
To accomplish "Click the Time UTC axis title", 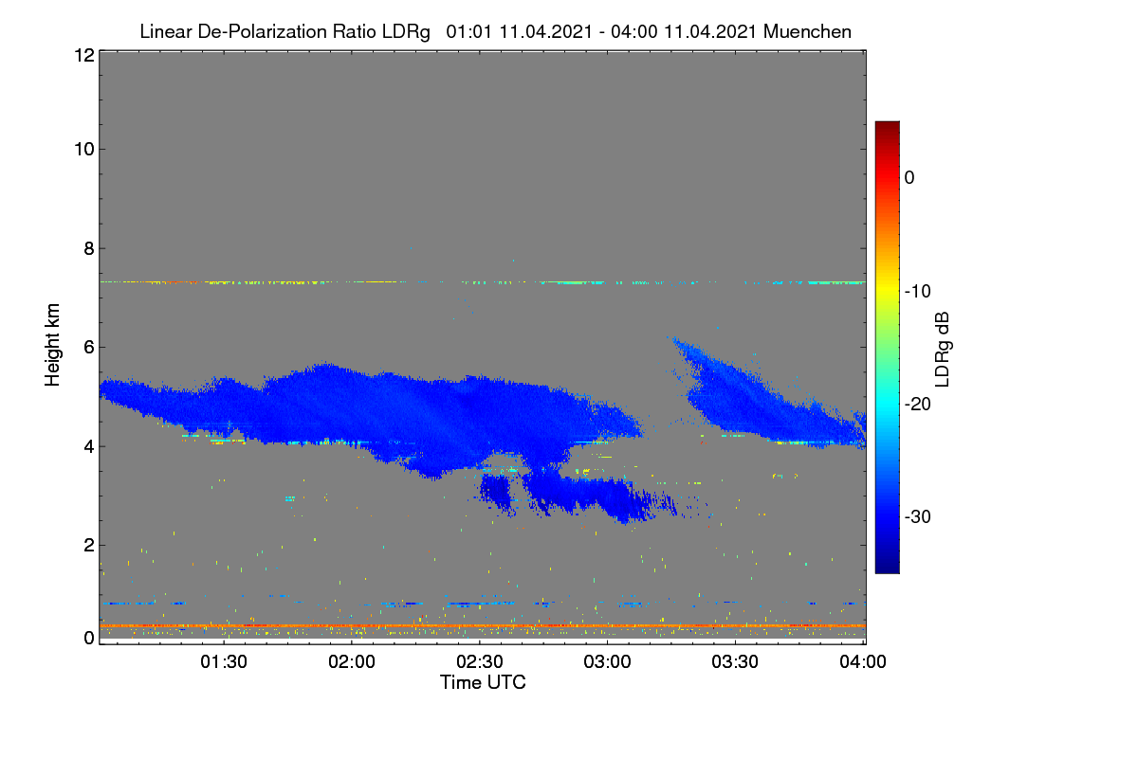I will click(483, 682).
